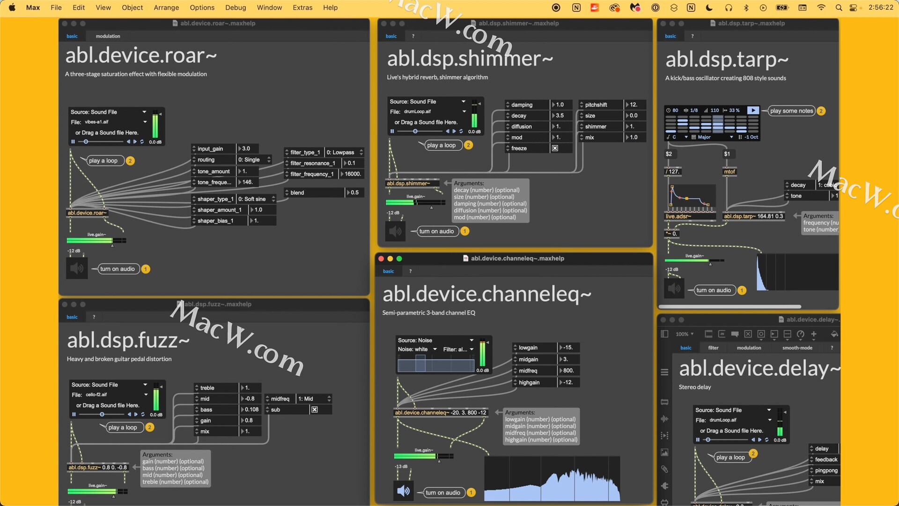This screenshot has height=506, width=899.
Task: Click the button object icon in delay toolbar
Action: pyautogui.click(x=761, y=334)
